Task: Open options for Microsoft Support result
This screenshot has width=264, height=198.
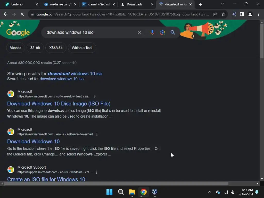Action: 96,172
